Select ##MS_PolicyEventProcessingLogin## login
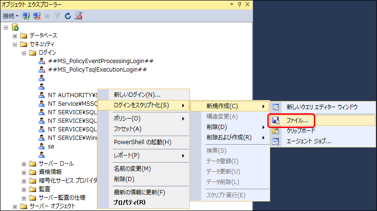 [x=101, y=61]
